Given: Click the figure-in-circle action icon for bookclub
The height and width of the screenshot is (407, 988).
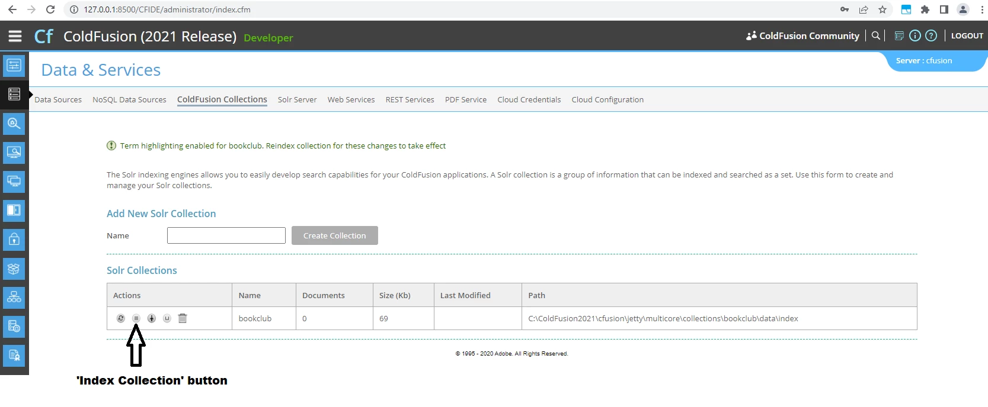Looking at the screenshot, I should 152,318.
